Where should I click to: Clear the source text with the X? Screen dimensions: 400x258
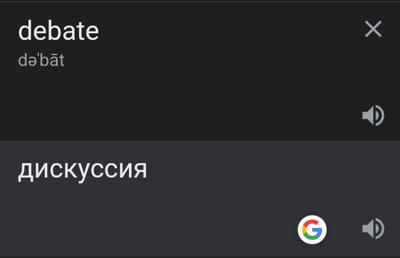pyautogui.click(x=373, y=29)
